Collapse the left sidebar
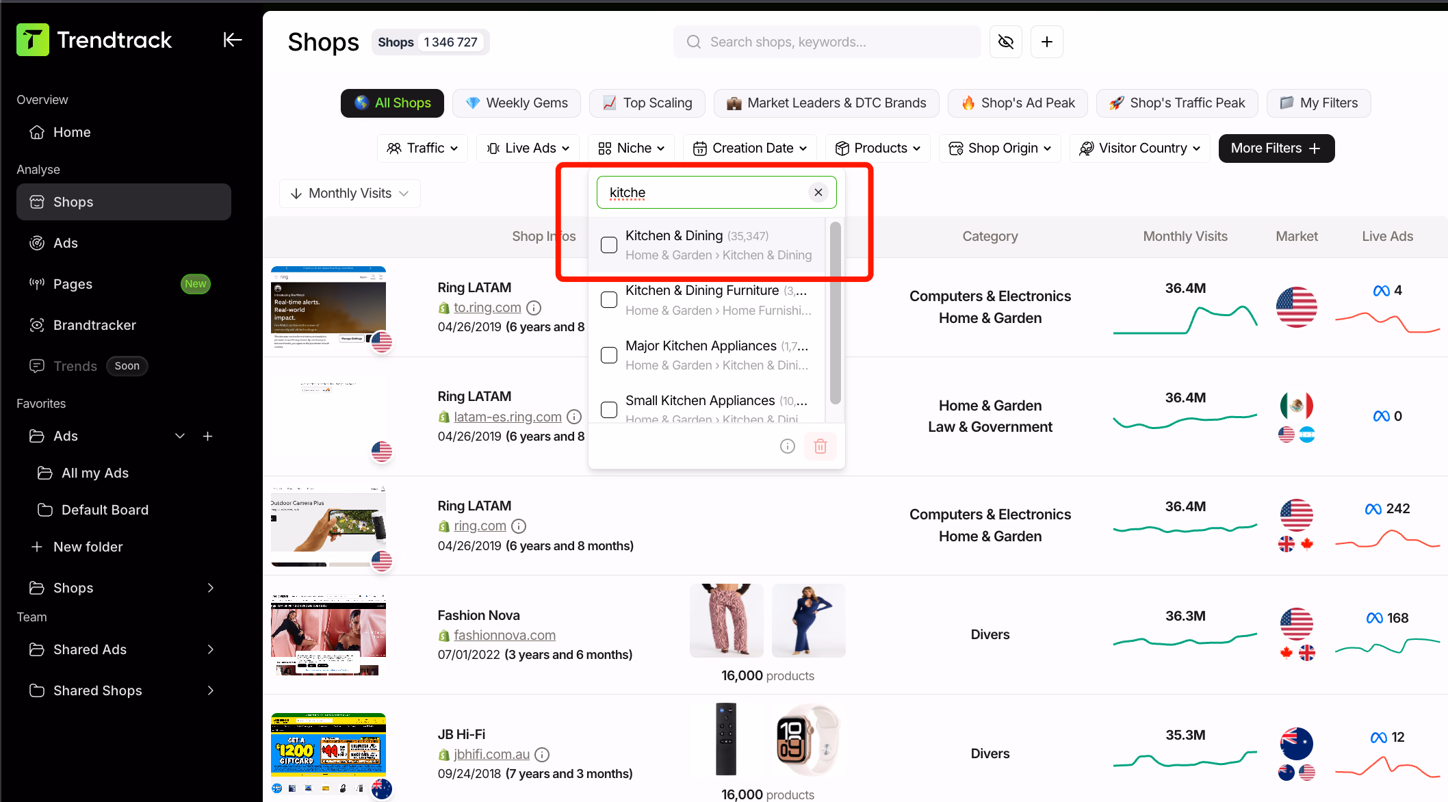 233,39
